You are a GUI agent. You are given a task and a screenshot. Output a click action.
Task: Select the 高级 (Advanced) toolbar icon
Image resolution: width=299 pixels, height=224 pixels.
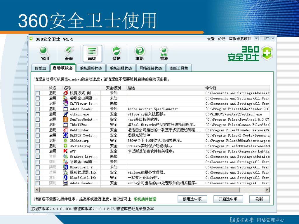(92, 53)
